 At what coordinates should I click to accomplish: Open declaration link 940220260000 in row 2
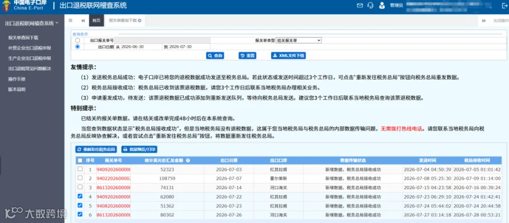click(113, 178)
